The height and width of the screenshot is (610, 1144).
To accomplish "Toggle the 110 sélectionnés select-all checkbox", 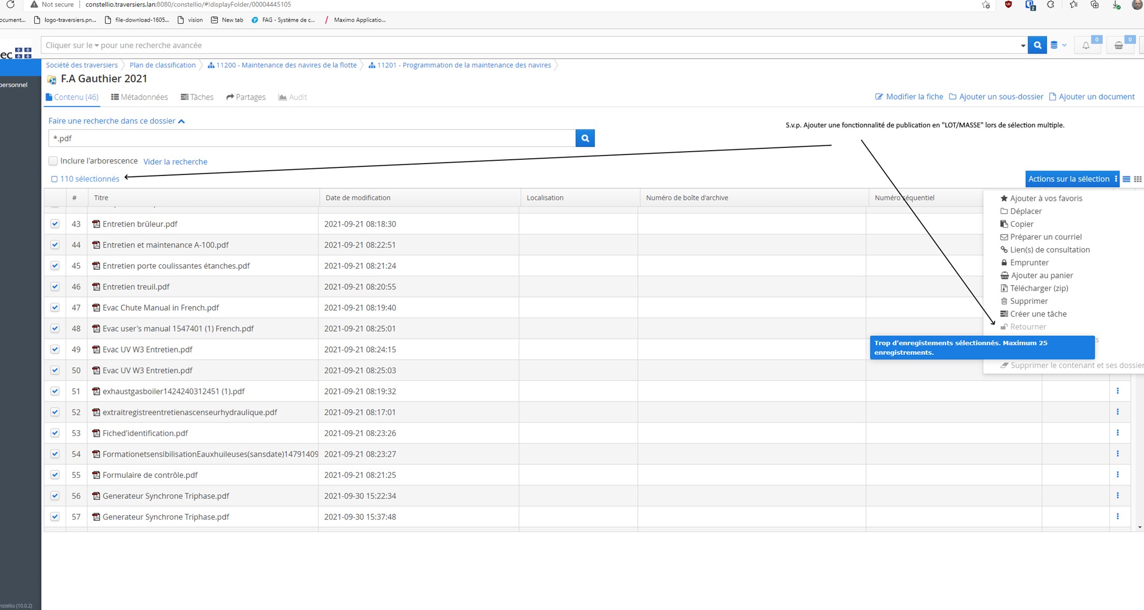I will tap(54, 179).
